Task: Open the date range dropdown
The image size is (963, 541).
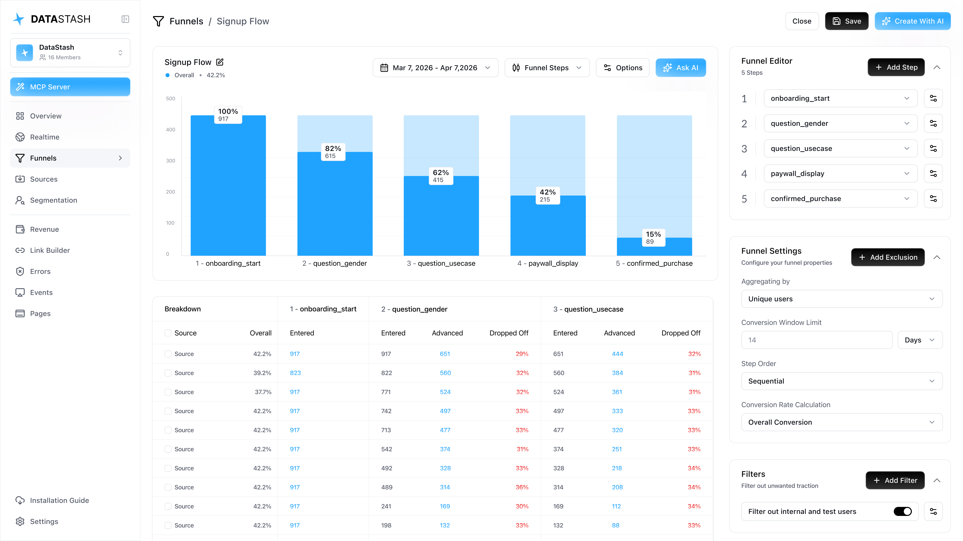Action: pyautogui.click(x=435, y=68)
